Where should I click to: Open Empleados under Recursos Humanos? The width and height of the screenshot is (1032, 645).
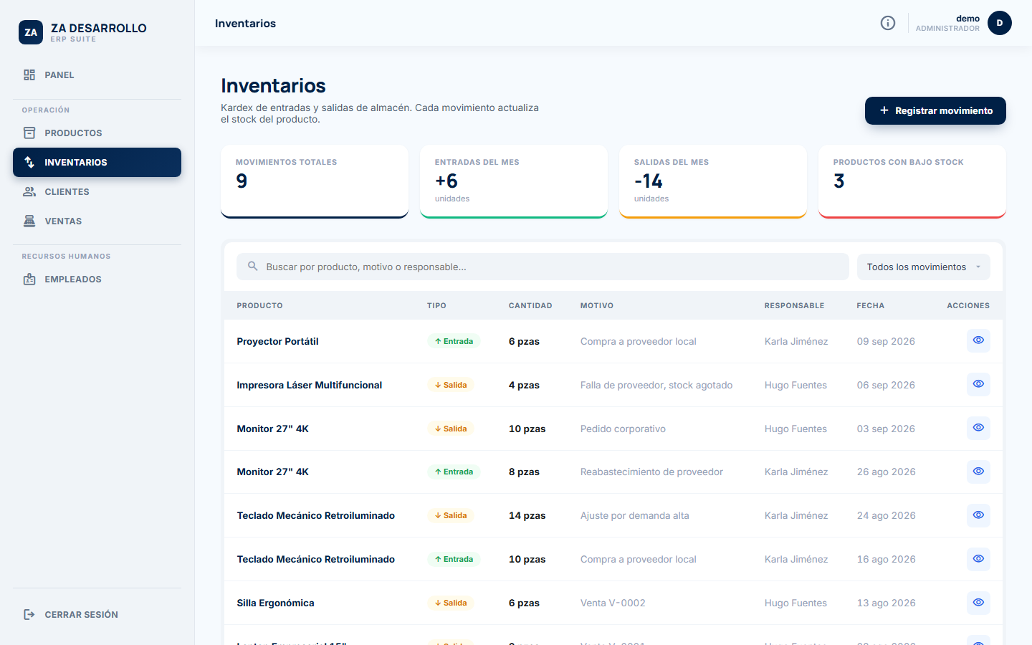point(97,279)
